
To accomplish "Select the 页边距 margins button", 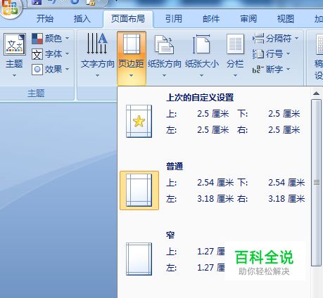I will point(132,58).
